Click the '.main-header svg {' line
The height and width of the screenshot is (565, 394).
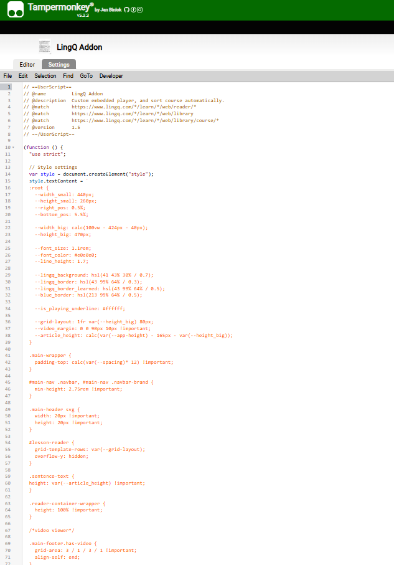(54, 410)
